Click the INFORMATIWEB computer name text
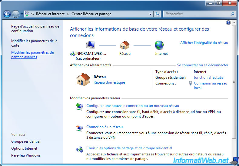The image size is (239, 166). 91,54
